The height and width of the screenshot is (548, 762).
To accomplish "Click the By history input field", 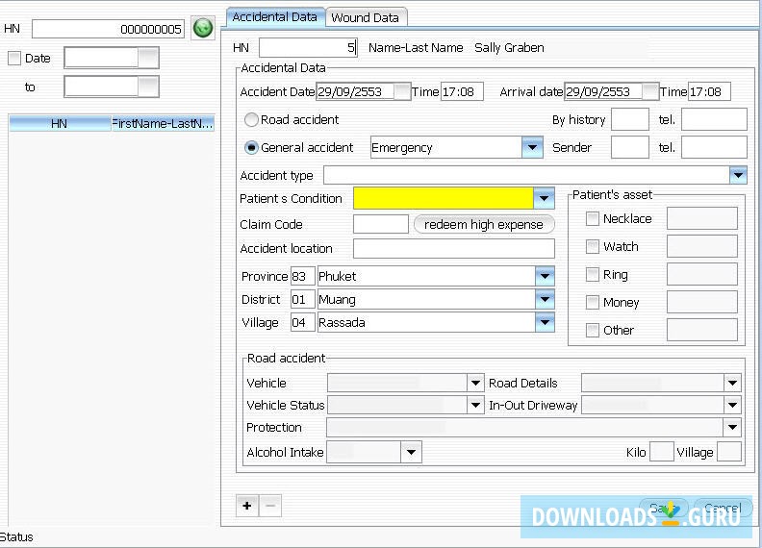I will [630, 119].
